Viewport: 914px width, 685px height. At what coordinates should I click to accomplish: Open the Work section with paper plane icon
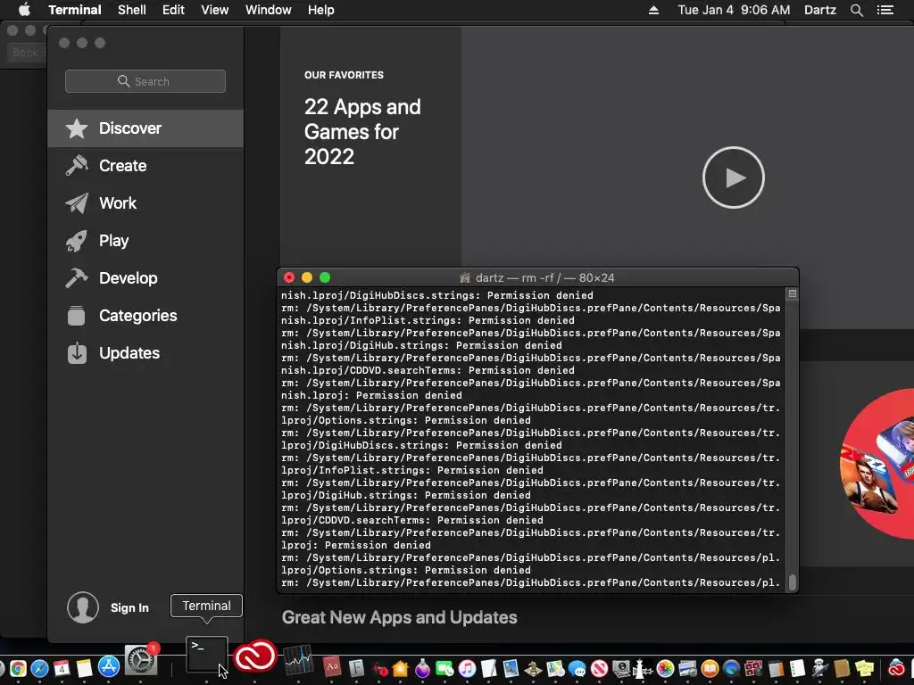[x=145, y=203]
